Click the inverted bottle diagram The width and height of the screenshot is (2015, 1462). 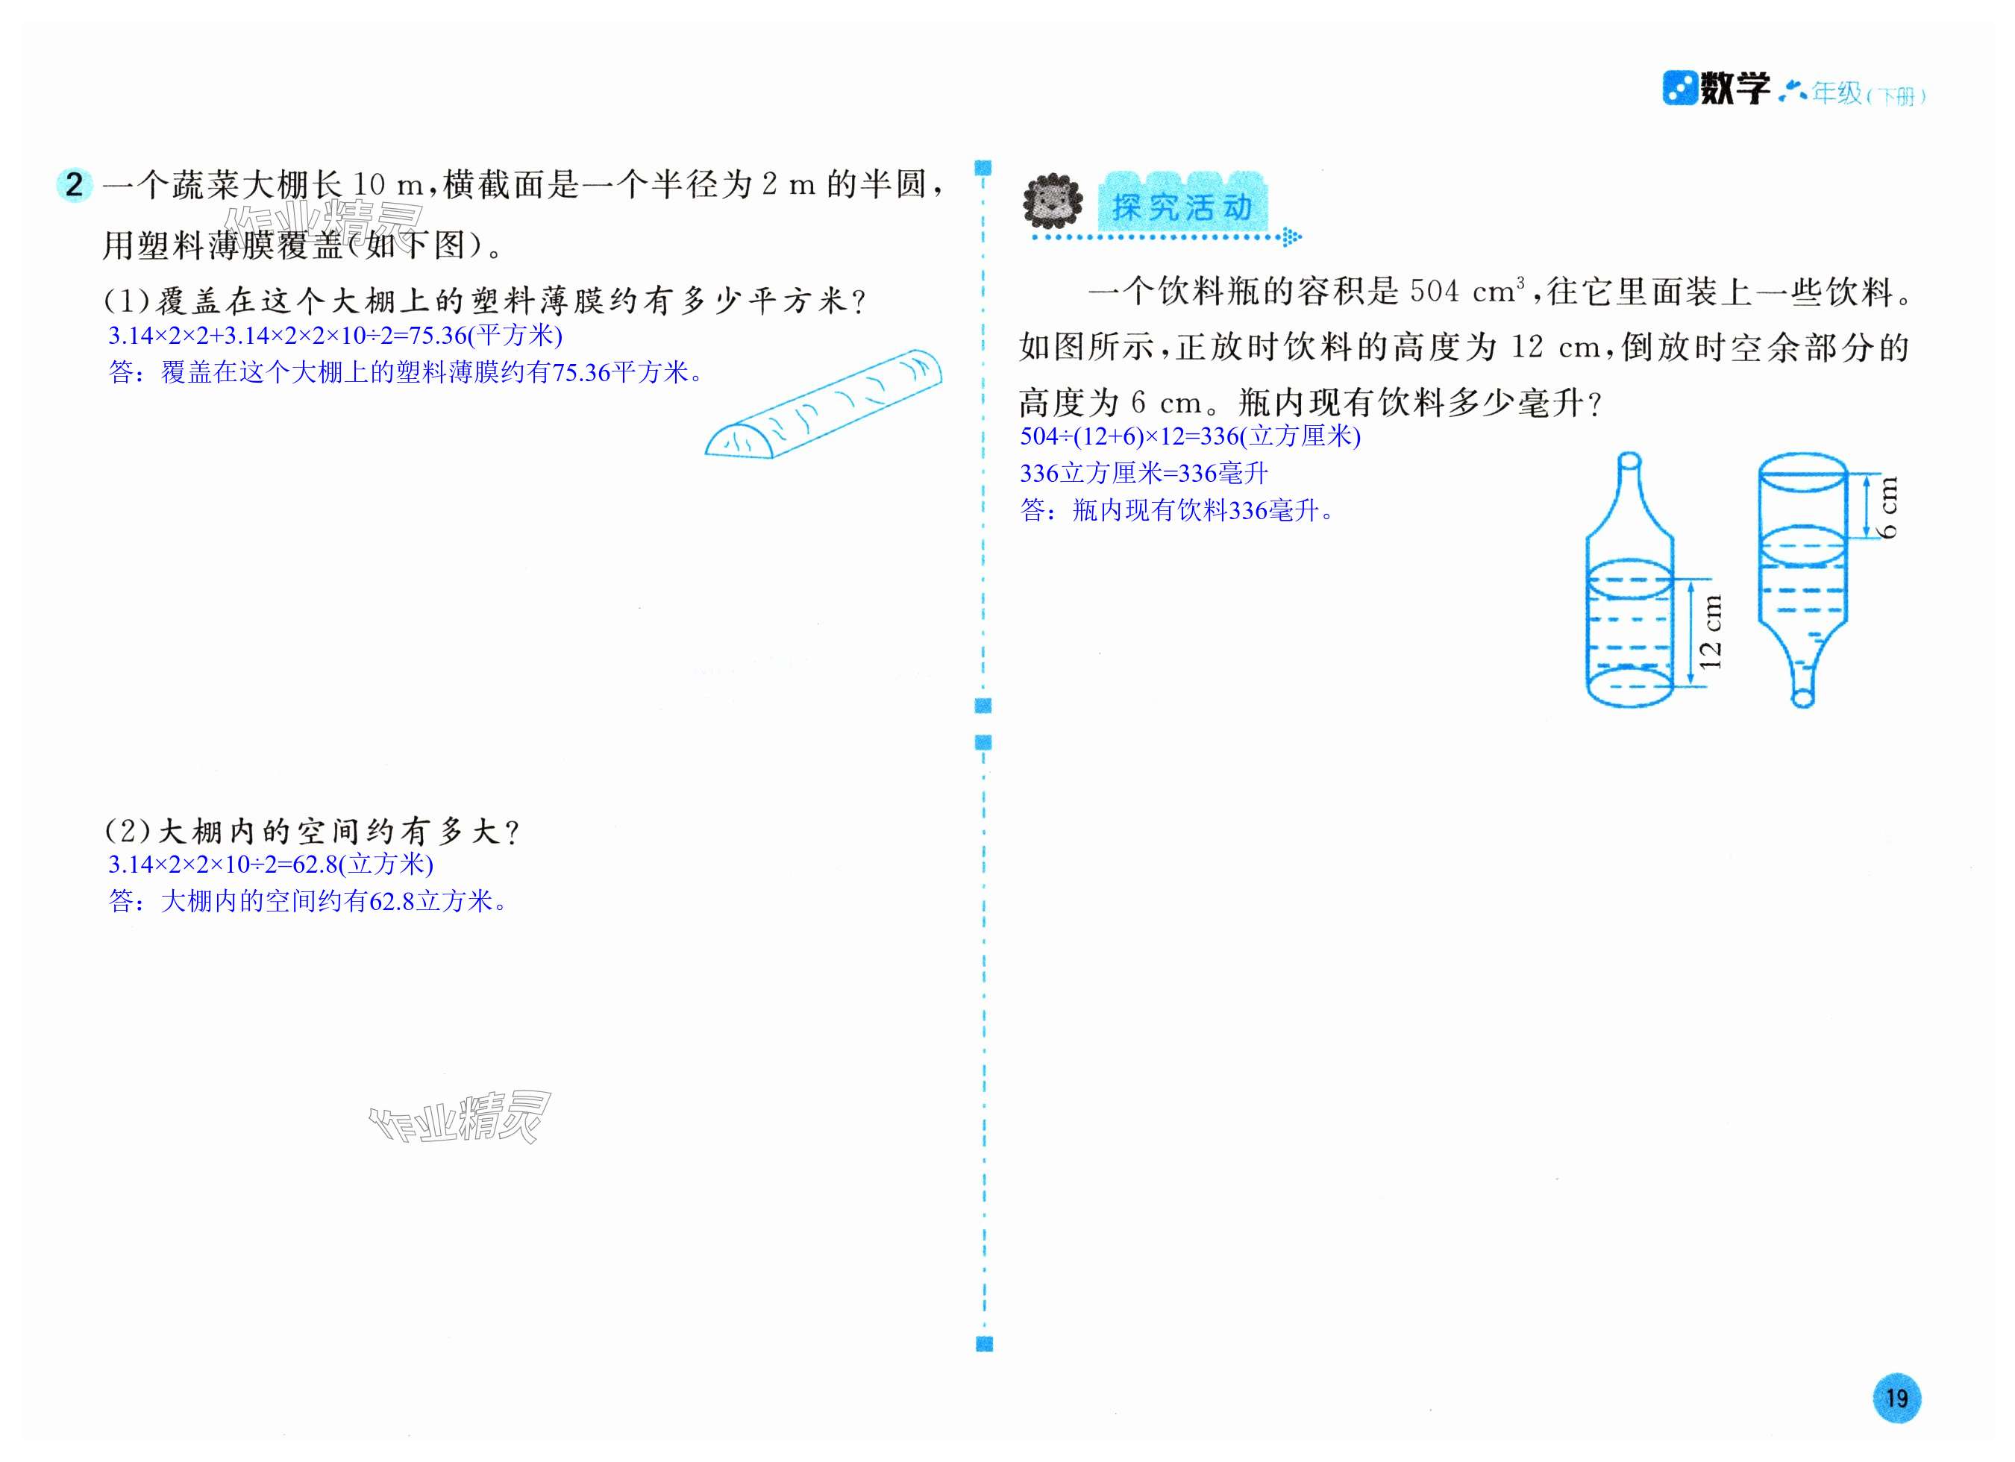[1802, 582]
